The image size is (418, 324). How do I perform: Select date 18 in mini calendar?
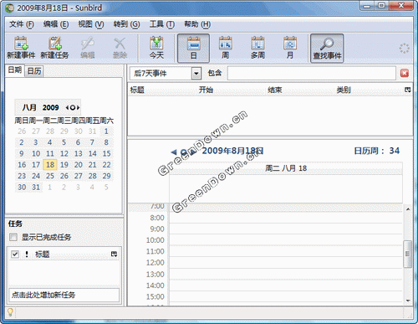[50, 165]
